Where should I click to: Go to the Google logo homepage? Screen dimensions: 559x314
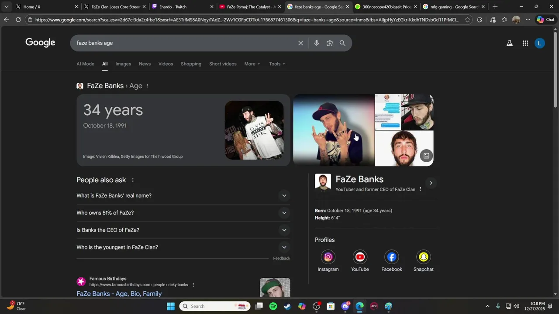pos(40,42)
